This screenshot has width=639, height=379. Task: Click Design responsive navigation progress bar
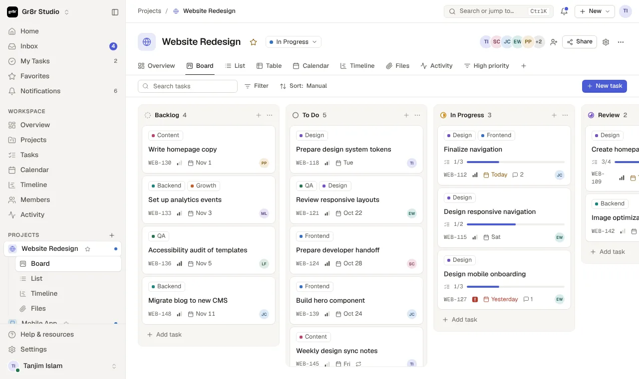tap(516, 224)
